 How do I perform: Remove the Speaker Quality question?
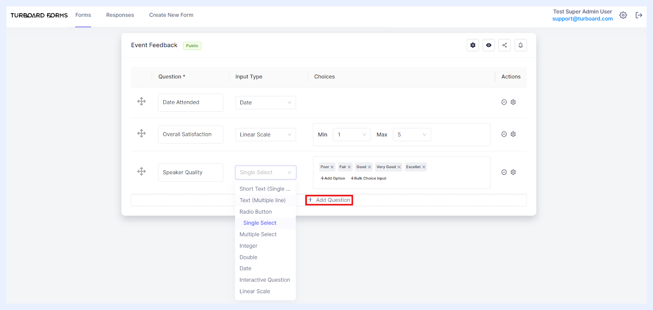point(504,172)
